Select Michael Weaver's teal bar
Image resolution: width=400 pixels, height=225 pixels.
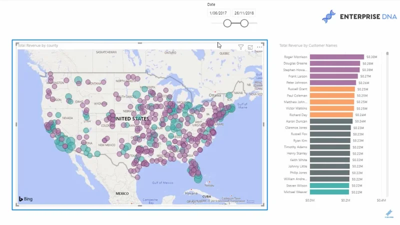329,192
